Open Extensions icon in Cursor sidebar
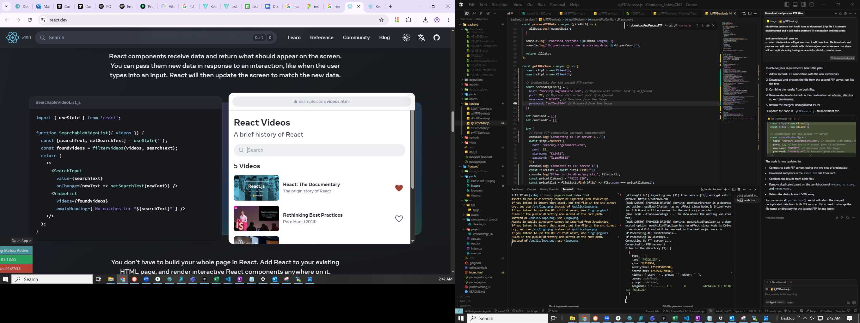 [488, 14]
